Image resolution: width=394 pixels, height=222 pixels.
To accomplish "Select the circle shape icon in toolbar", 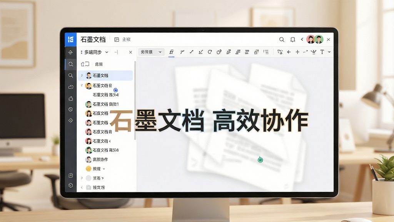I will point(210,52).
